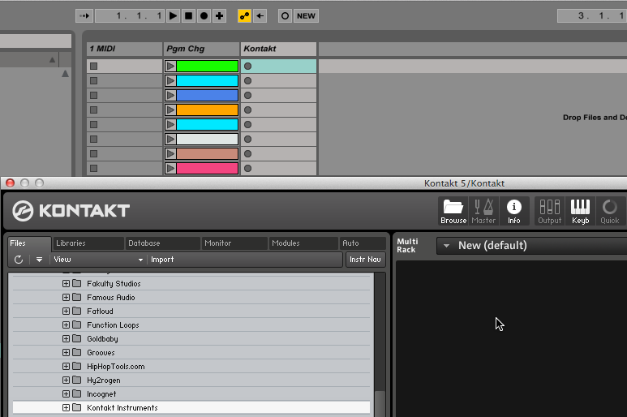Image resolution: width=627 pixels, height=417 pixels.
Task: Switch to the Files tab
Action: point(29,243)
